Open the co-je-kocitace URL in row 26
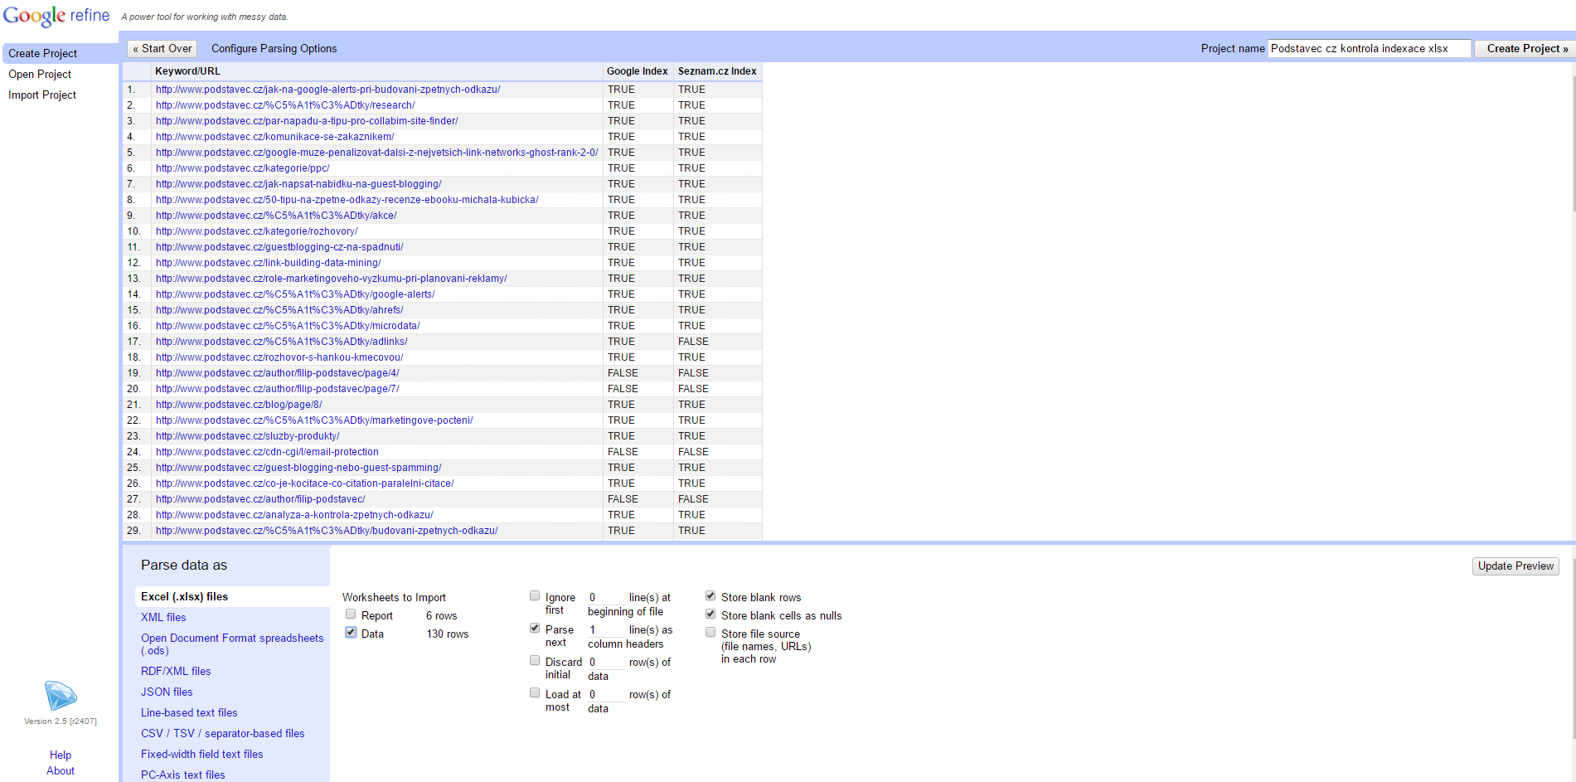Screen dimensions: 1576x782 pyautogui.click(x=304, y=483)
